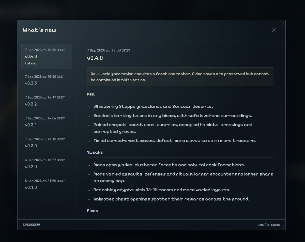Viewport: 305px width, 242px height.
Task: Open the v0.3.3 changelog entry
Action: click(x=47, y=80)
